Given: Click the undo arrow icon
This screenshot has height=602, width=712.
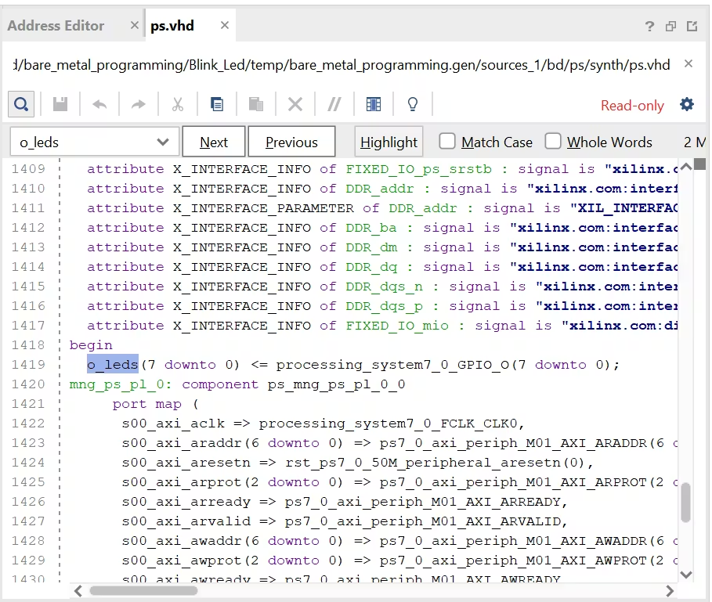Looking at the screenshot, I should [x=99, y=105].
